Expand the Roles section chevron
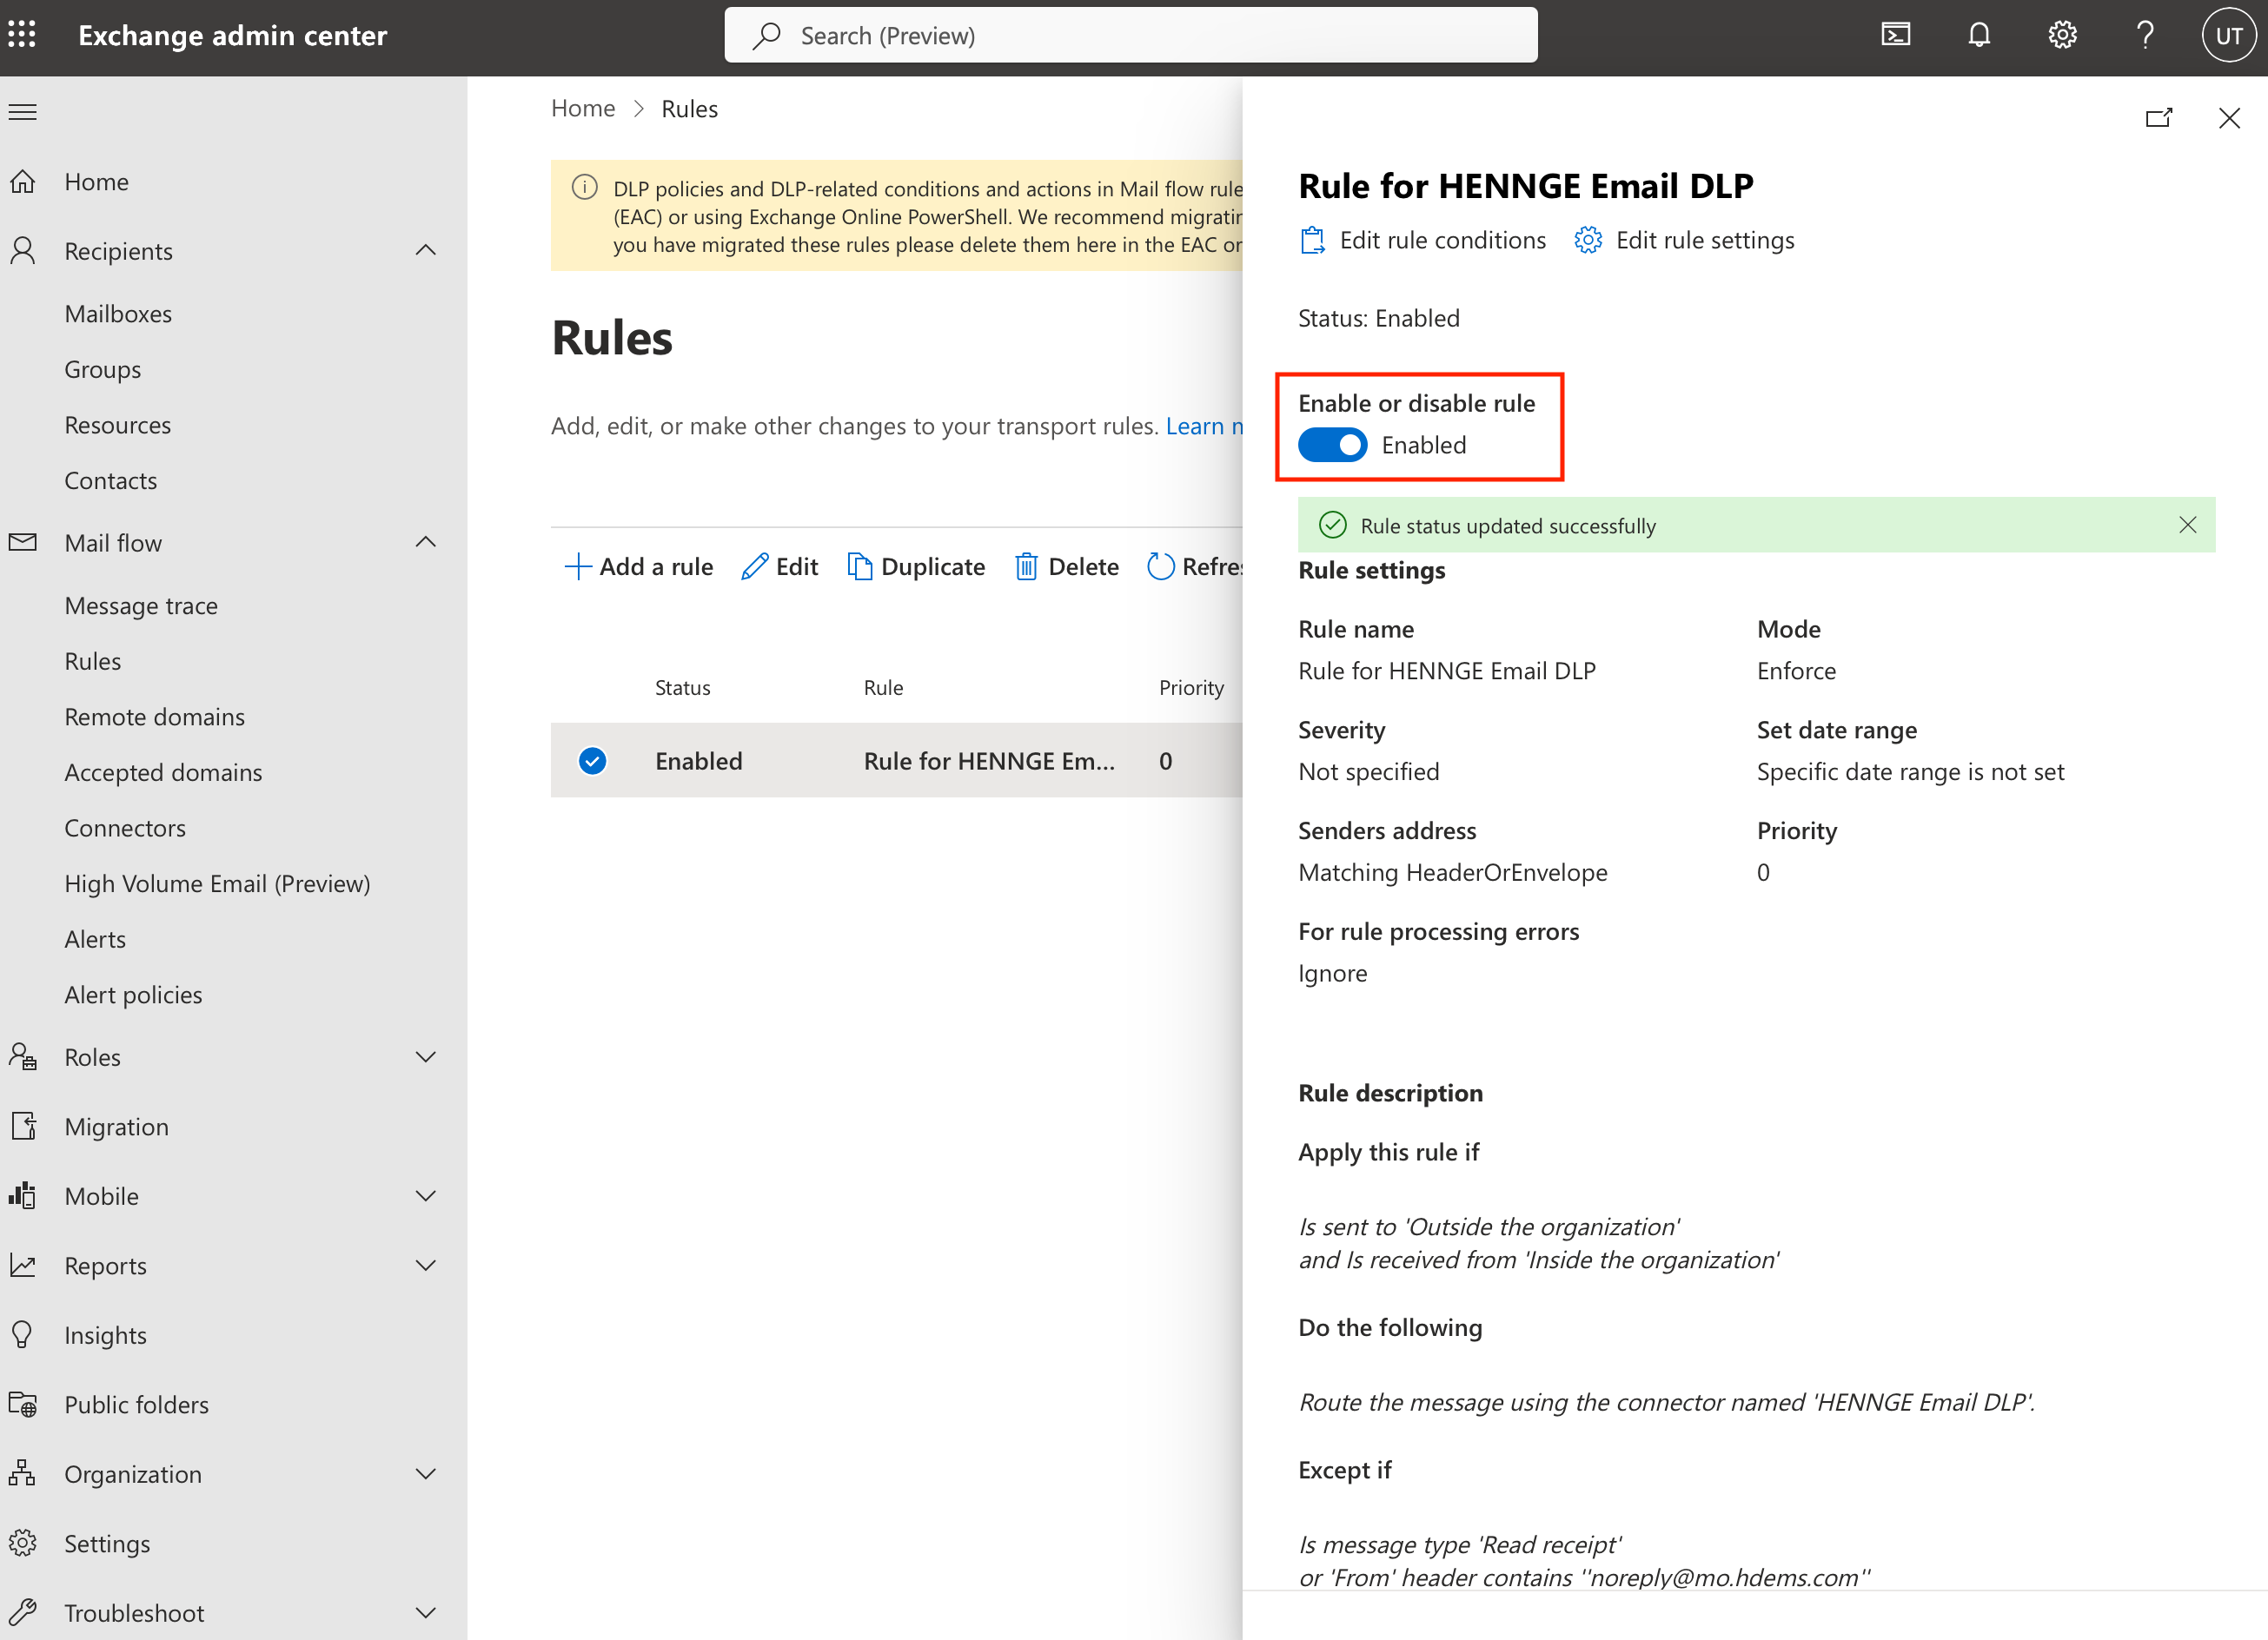2268x1640 pixels. 426,1056
